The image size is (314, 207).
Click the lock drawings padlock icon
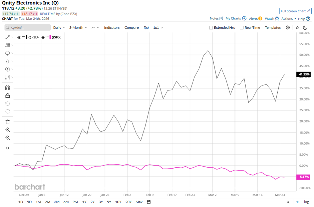[x=7, y=96]
